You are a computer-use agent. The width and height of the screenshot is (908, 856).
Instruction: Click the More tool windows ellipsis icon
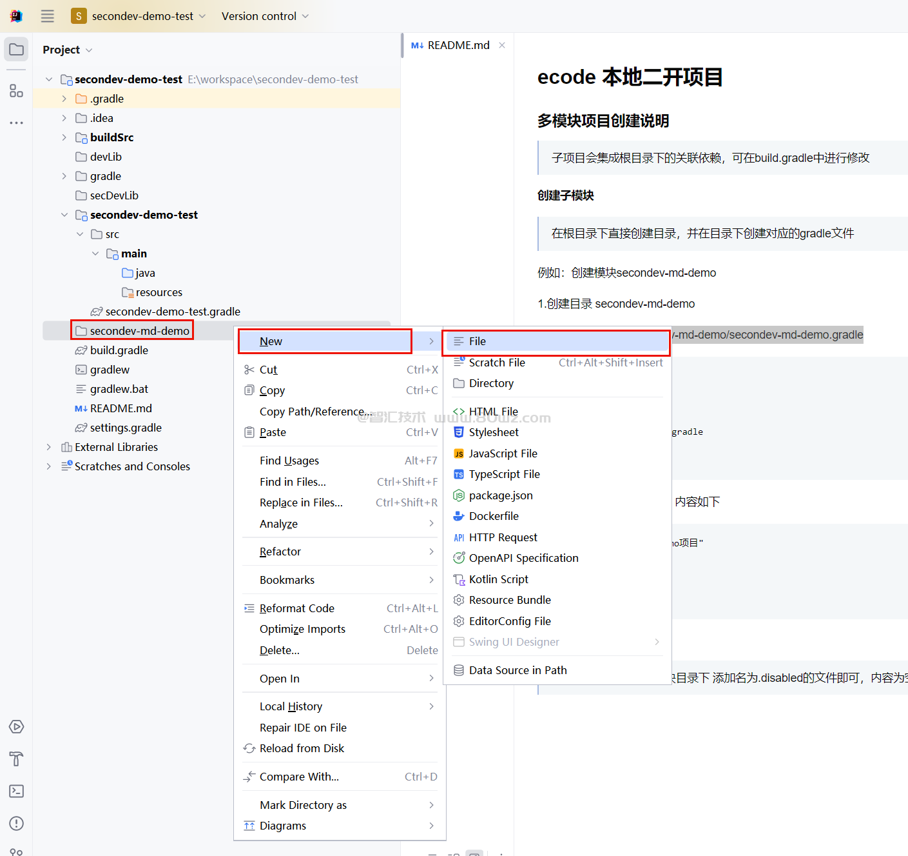click(x=16, y=123)
